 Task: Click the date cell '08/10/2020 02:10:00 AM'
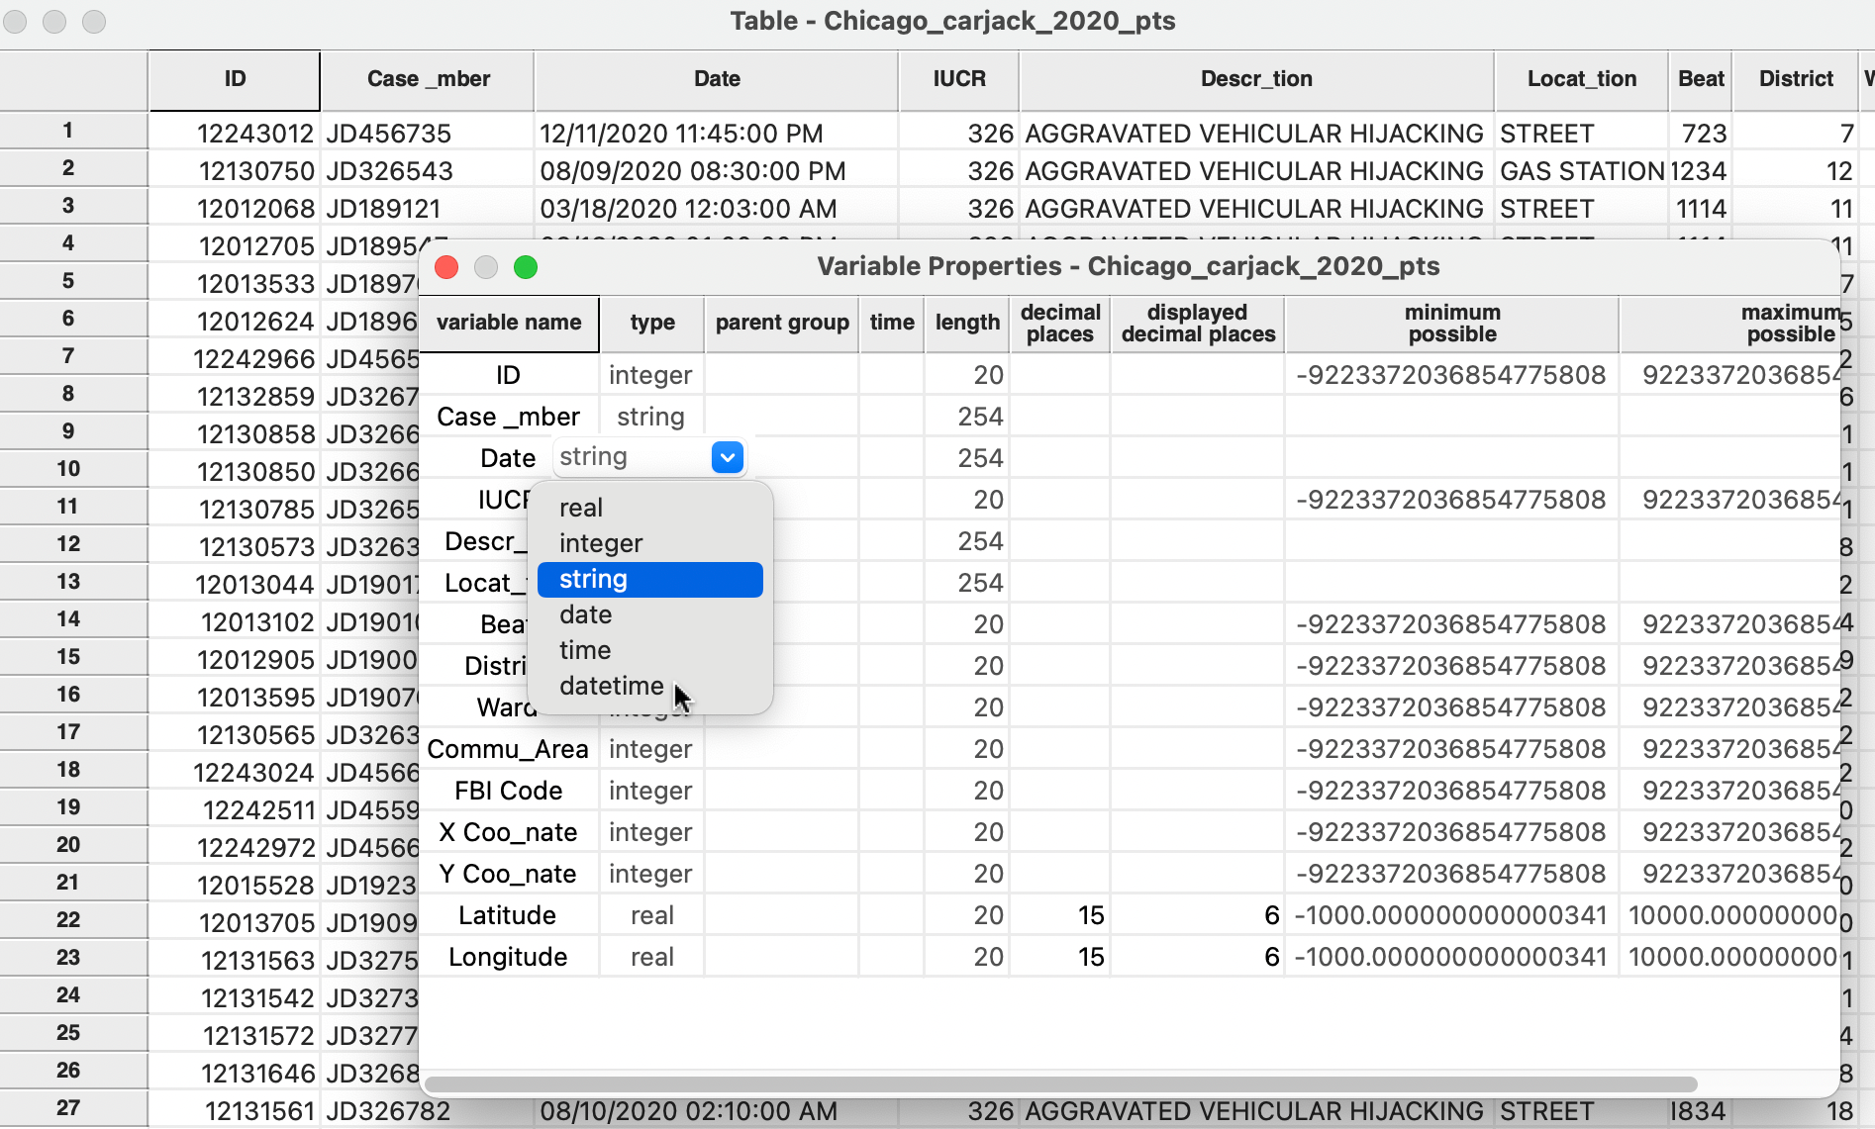(x=717, y=1111)
